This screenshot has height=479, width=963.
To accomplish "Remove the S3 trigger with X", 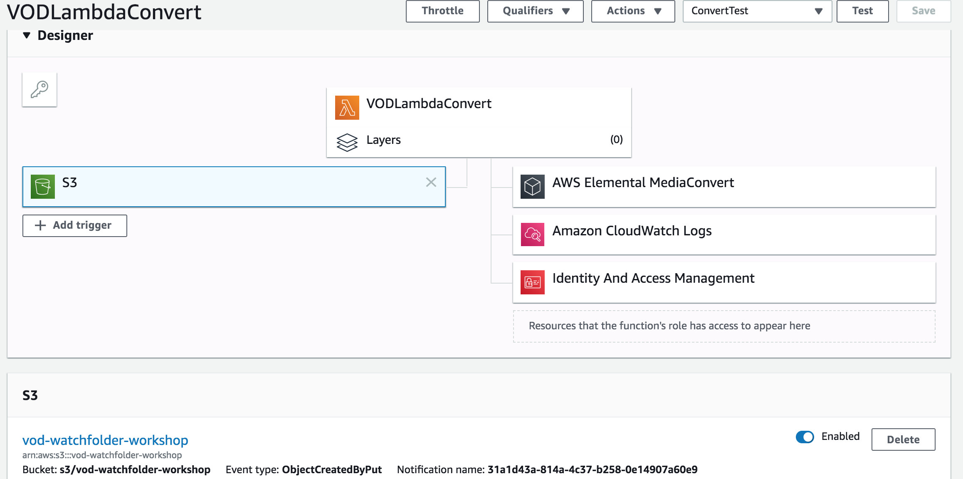I will coord(431,182).
